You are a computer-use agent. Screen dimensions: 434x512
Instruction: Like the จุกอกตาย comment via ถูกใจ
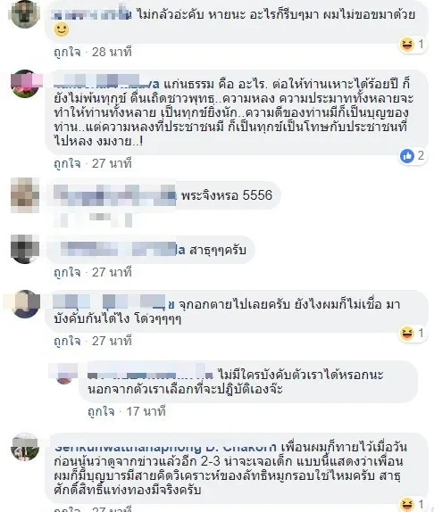[x=67, y=342]
